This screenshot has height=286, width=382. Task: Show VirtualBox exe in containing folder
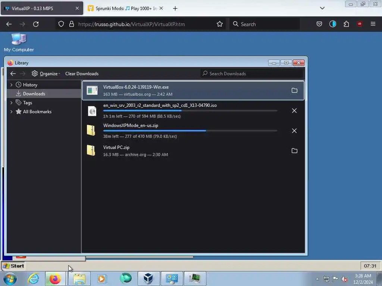coord(294,90)
